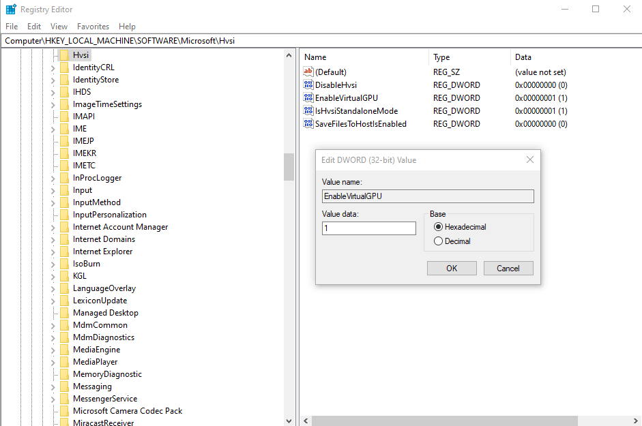Click the Value data input field

pyautogui.click(x=369, y=228)
